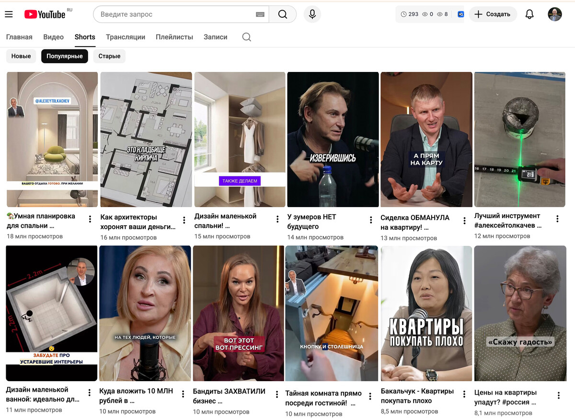Switch to the 'Плейлисты' tab
Image resolution: width=575 pixels, height=419 pixels.
(174, 37)
